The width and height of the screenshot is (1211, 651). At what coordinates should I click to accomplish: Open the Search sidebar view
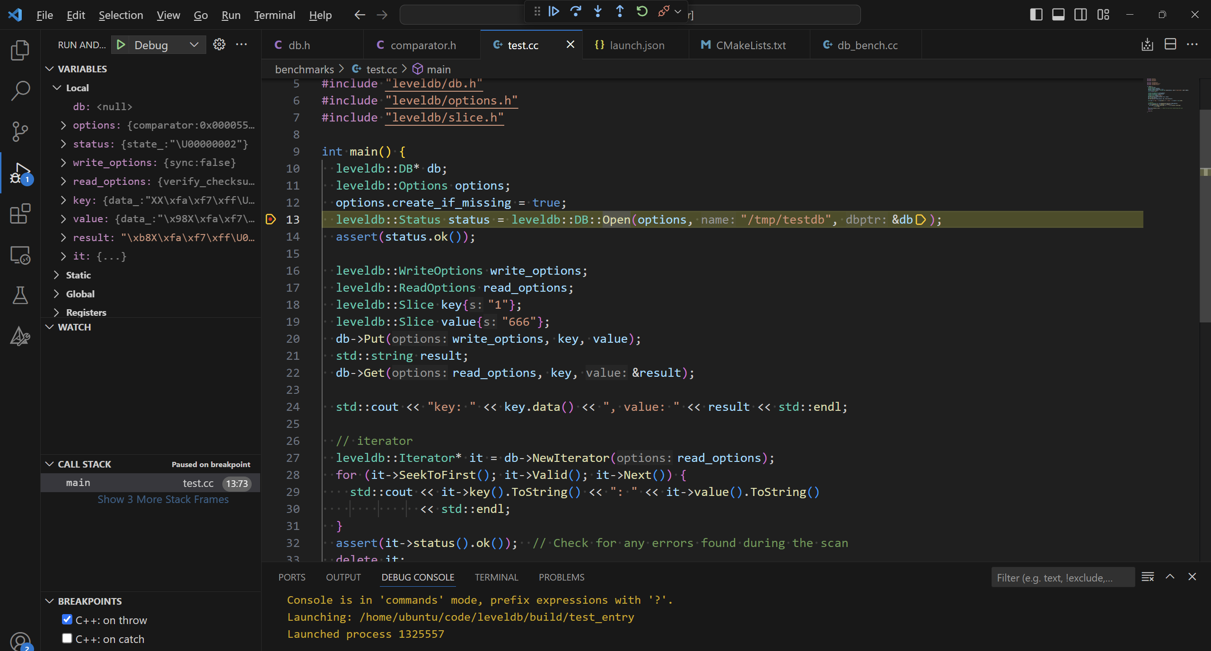[20, 91]
